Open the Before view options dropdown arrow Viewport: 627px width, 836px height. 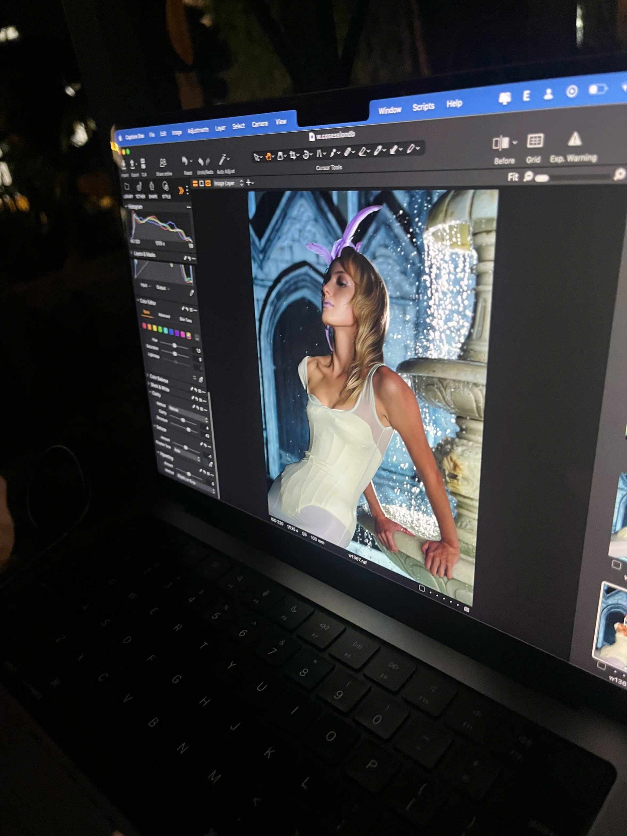coord(515,142)
